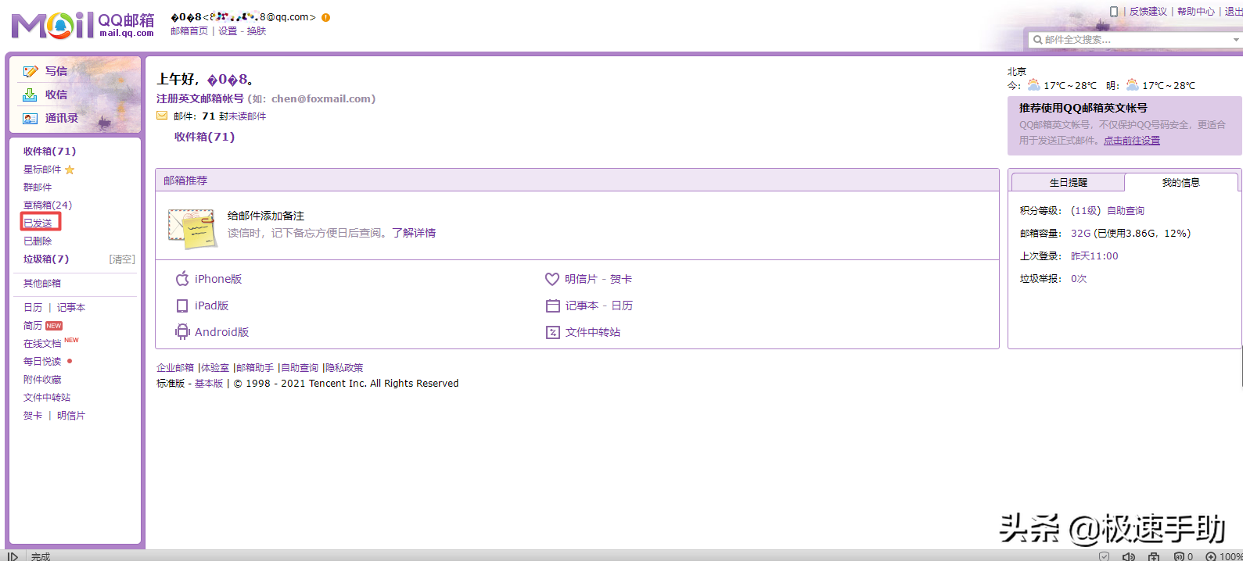This screenshot has height=561, width=1243.
Task: Click the NEW badge beside 简历
Action: pos(54,326)
